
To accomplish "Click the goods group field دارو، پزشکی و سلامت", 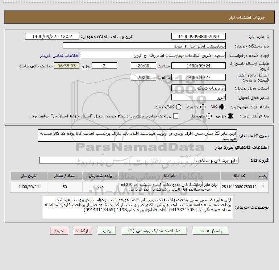I will click(x=139, y=160).
